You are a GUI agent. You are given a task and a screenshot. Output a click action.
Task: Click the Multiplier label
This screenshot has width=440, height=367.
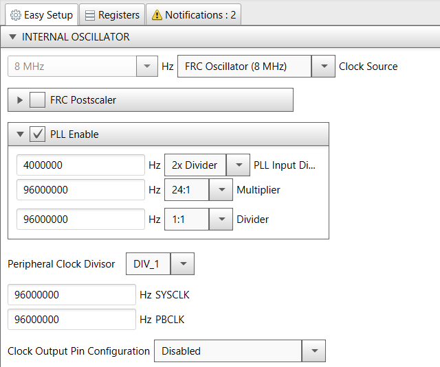pos(258,190)
